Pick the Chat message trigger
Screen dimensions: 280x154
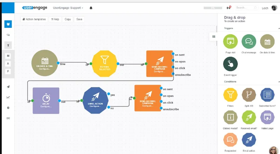pos(249,41)
